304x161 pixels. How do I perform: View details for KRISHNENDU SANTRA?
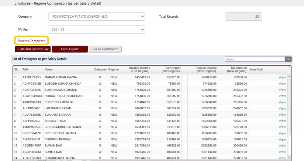pos(282,133)
